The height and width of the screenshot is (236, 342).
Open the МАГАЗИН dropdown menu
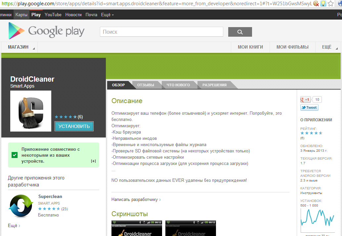click(20, 47)
